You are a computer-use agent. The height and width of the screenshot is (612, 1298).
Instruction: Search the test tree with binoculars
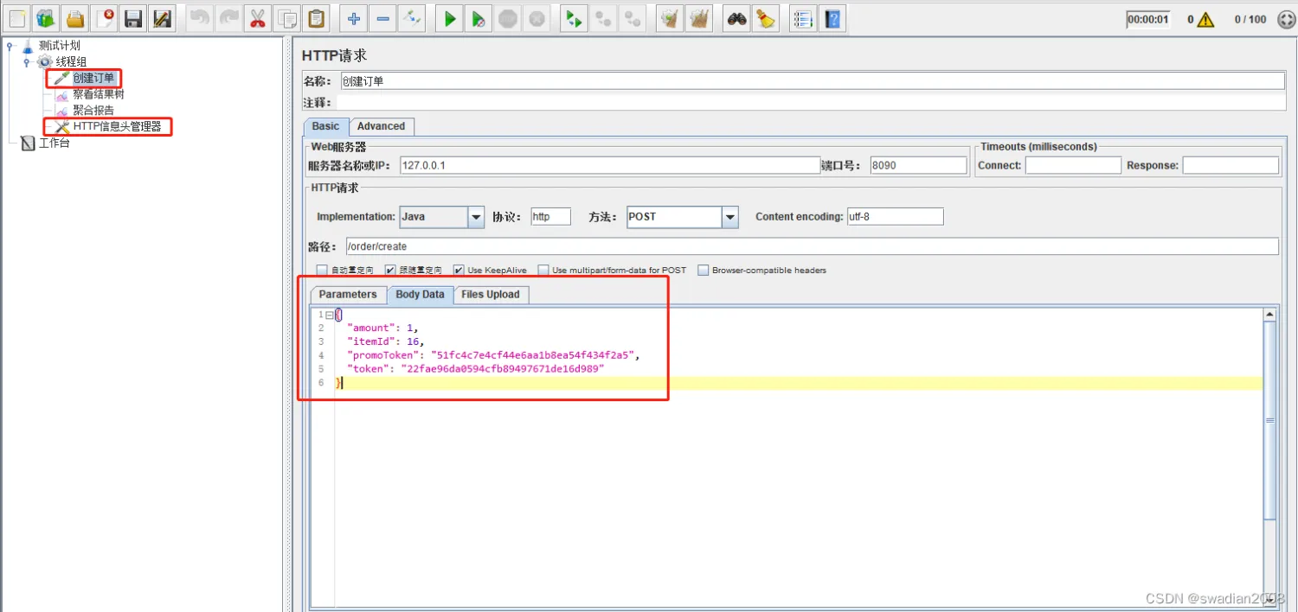(736, 18)
